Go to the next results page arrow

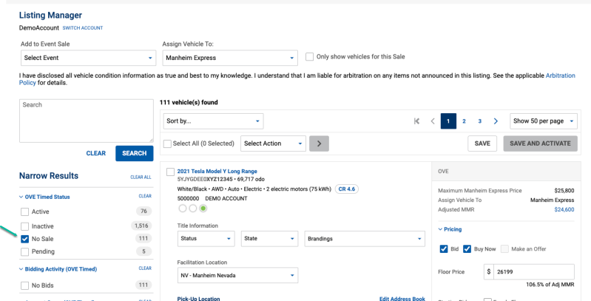495,121
